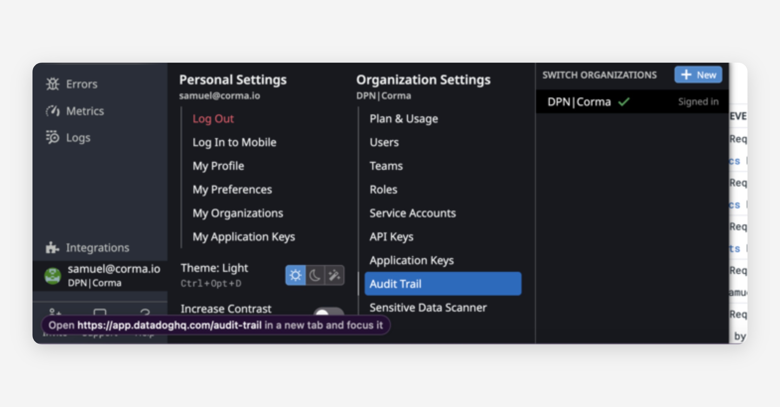This screenshot has height=407, width=780.
Task: Open My Profile settings
Action: click(218, 166)
